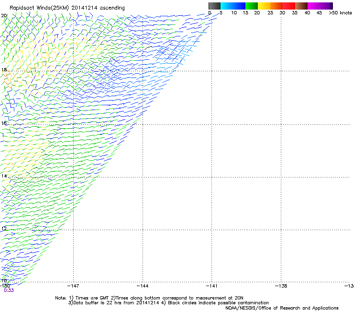Click the latitude label '18'

coord(4,69)
